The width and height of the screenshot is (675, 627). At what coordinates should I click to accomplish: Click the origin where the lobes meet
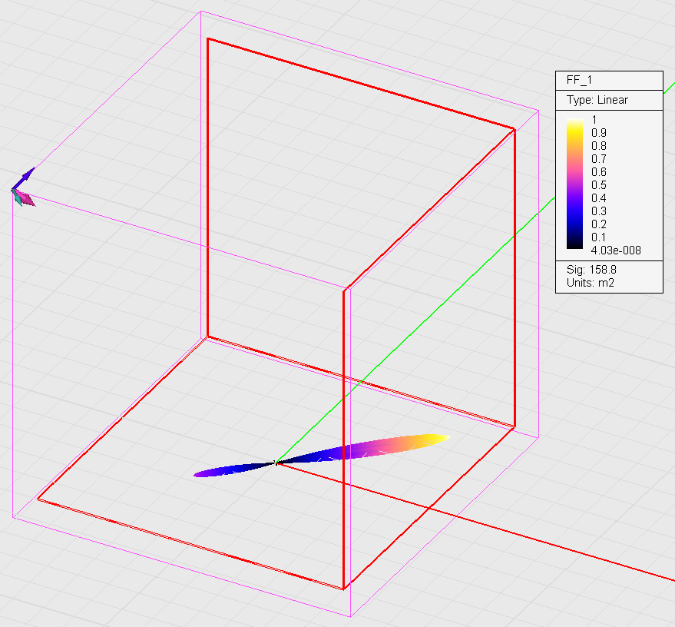[275, 463]
